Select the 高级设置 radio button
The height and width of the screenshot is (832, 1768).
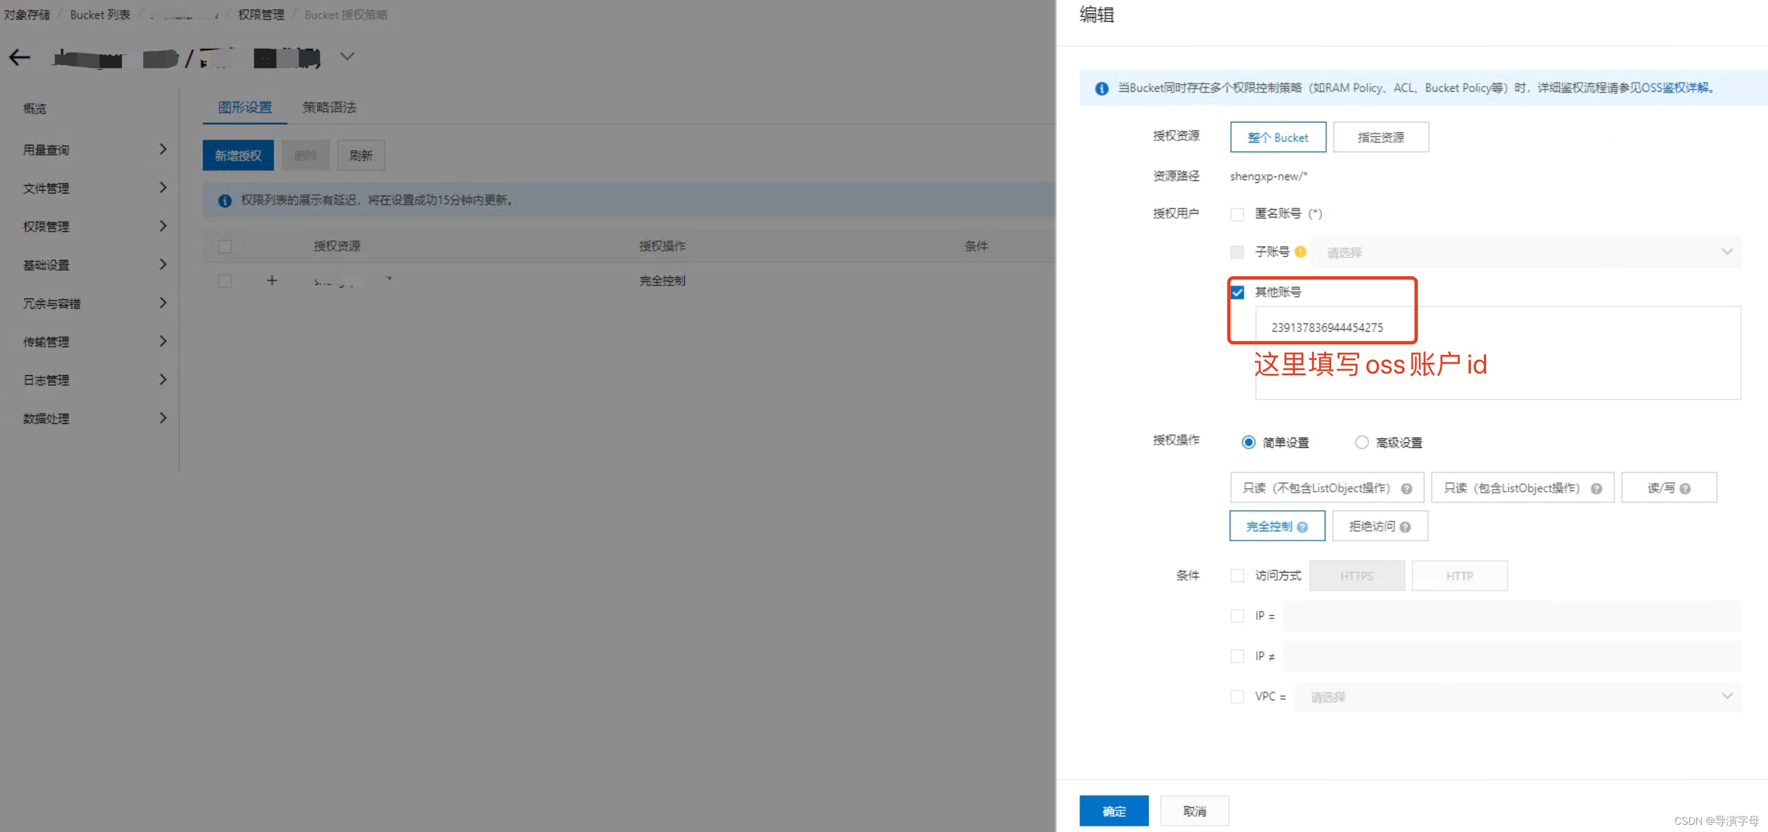pyautogui.click(x=1362, y=442)
